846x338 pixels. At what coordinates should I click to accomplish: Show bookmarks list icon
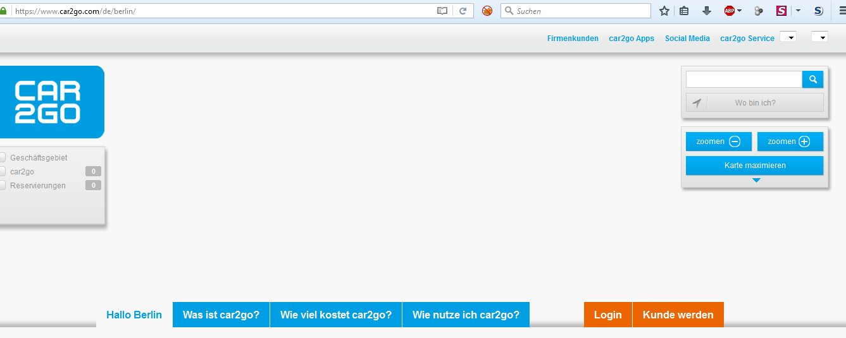tap(684, 11)
